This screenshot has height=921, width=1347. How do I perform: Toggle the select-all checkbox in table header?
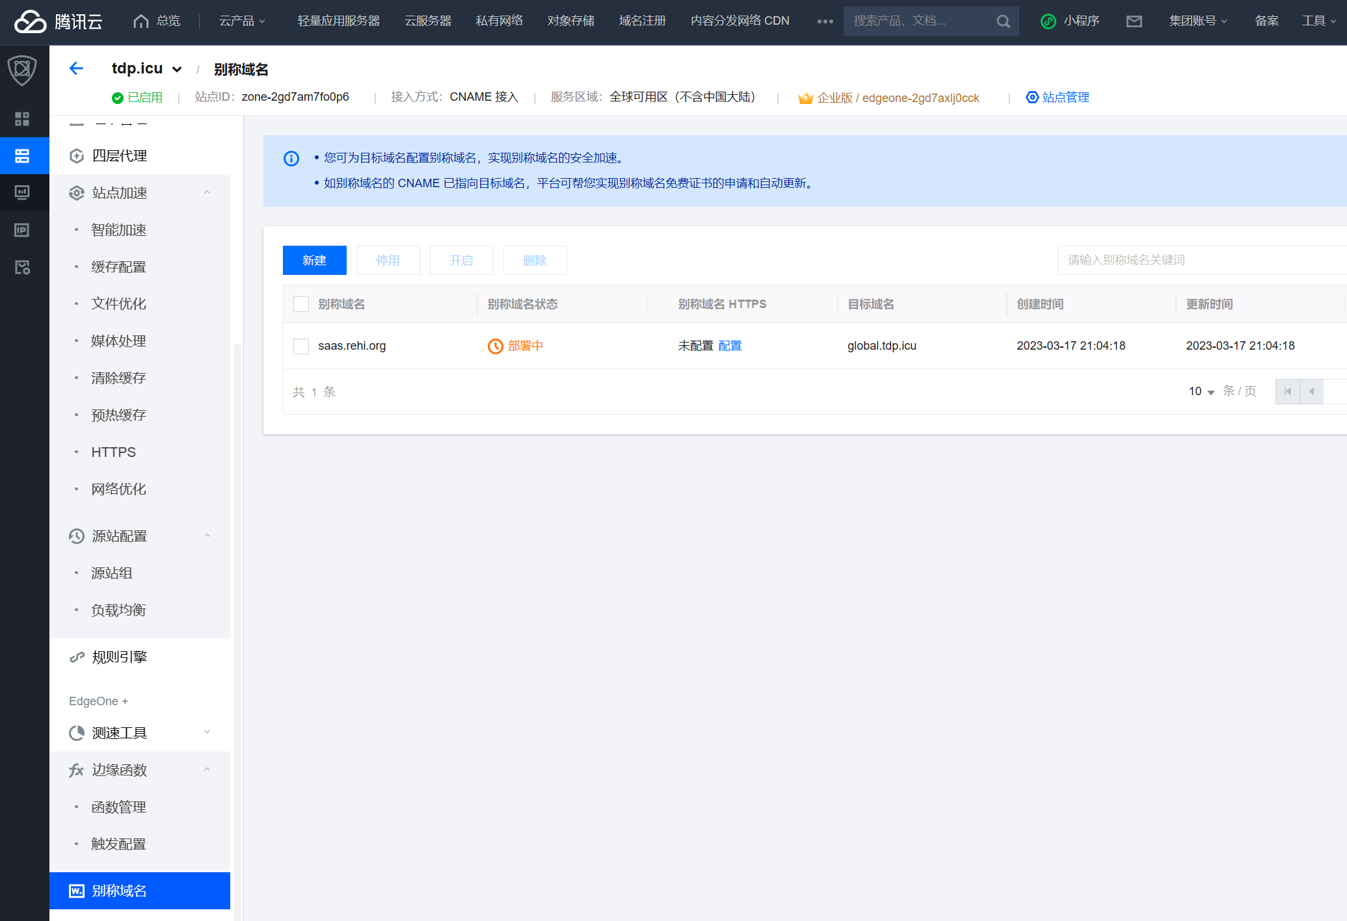pyautogui.click(x=301, y=304)
